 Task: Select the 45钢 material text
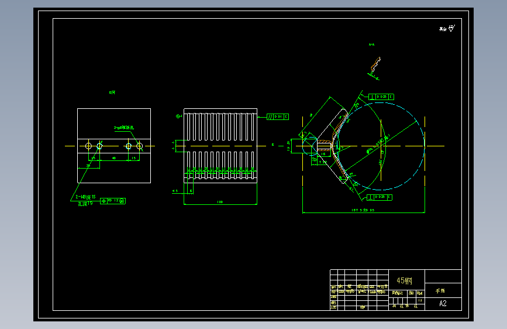404,281
